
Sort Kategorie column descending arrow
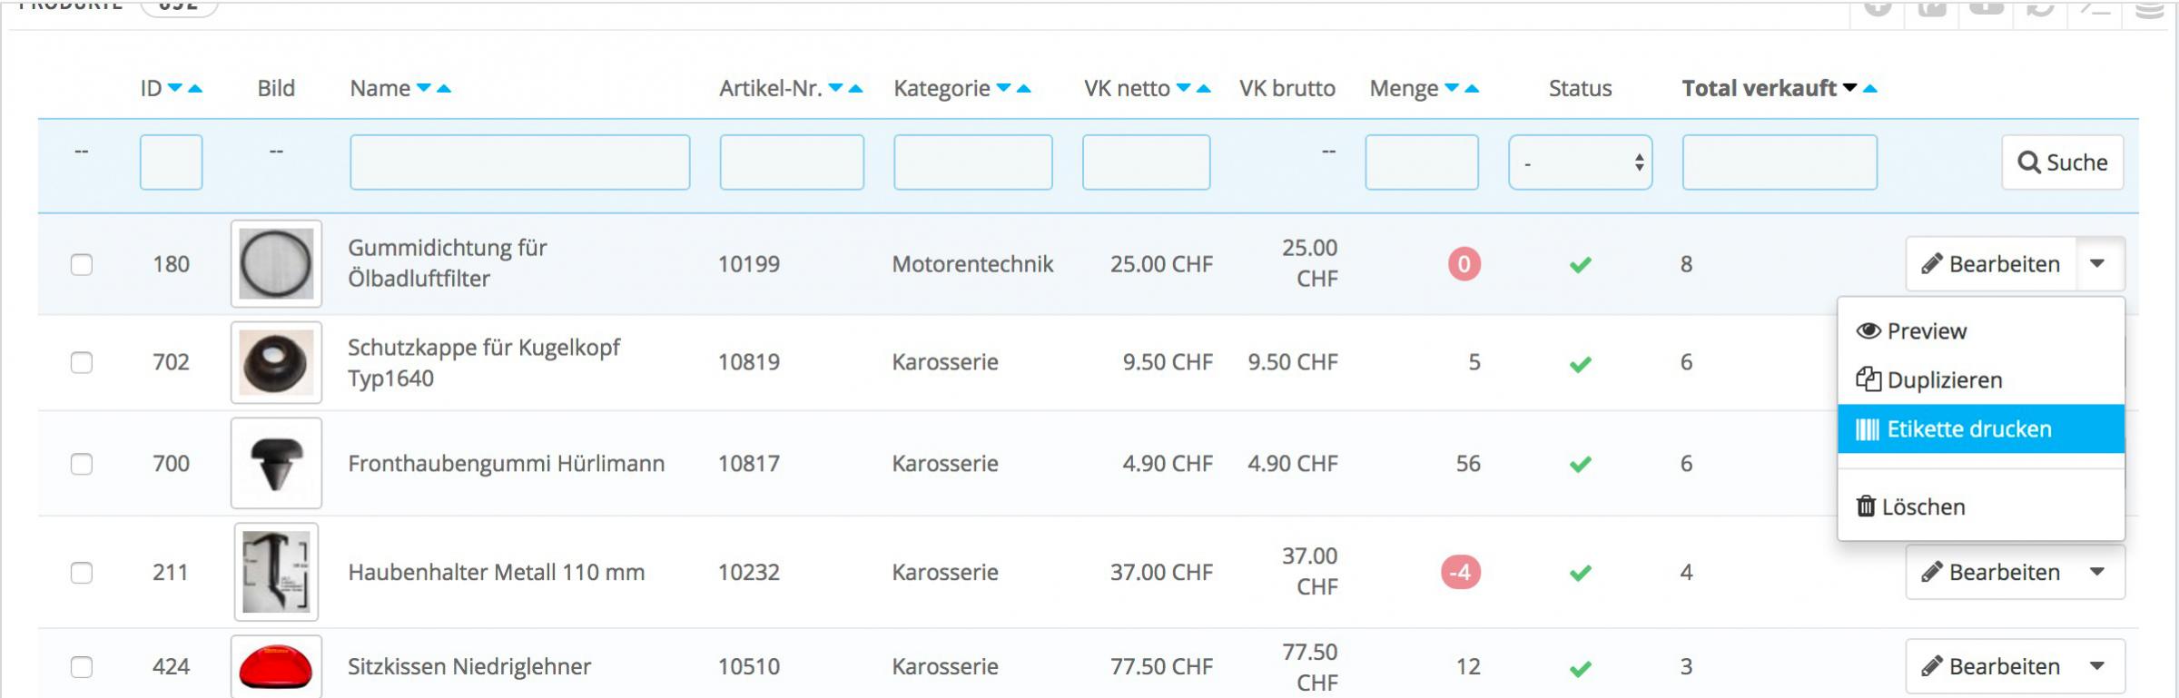click(x=1003, y=89)
